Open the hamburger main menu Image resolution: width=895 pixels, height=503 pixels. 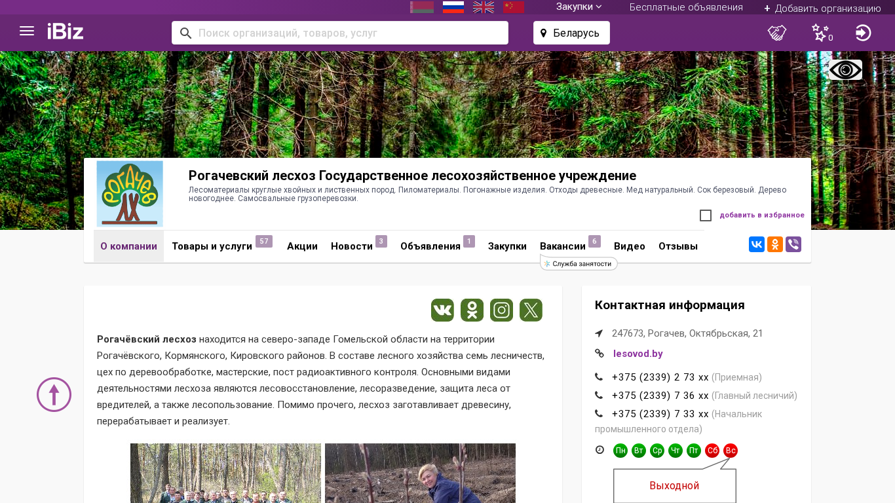27,31
